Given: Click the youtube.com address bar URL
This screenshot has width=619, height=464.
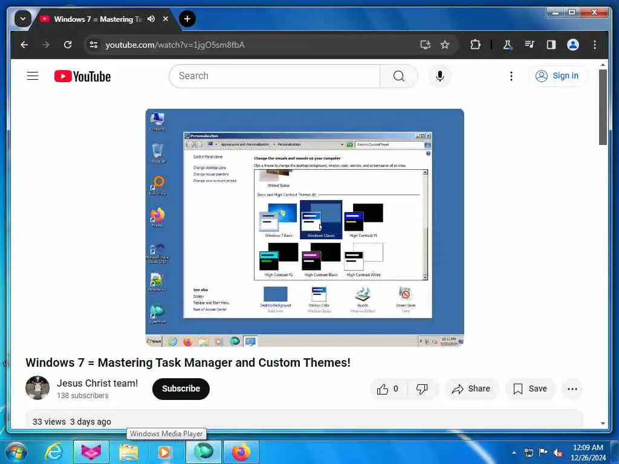Looking at the screenshot, I should pyautogui.click(x=175, y=45).
